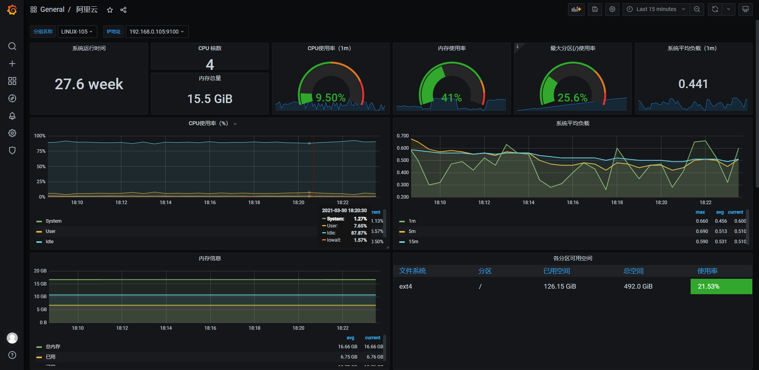
Task: Open the 192.168.0.105:9100 IP dropdown
Action: (157, 32)
